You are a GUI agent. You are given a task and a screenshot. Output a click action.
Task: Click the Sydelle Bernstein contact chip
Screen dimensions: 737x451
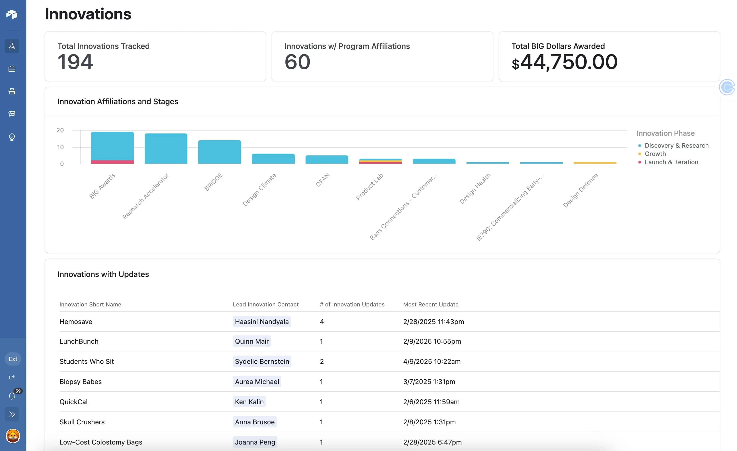[x=262, y=361]
